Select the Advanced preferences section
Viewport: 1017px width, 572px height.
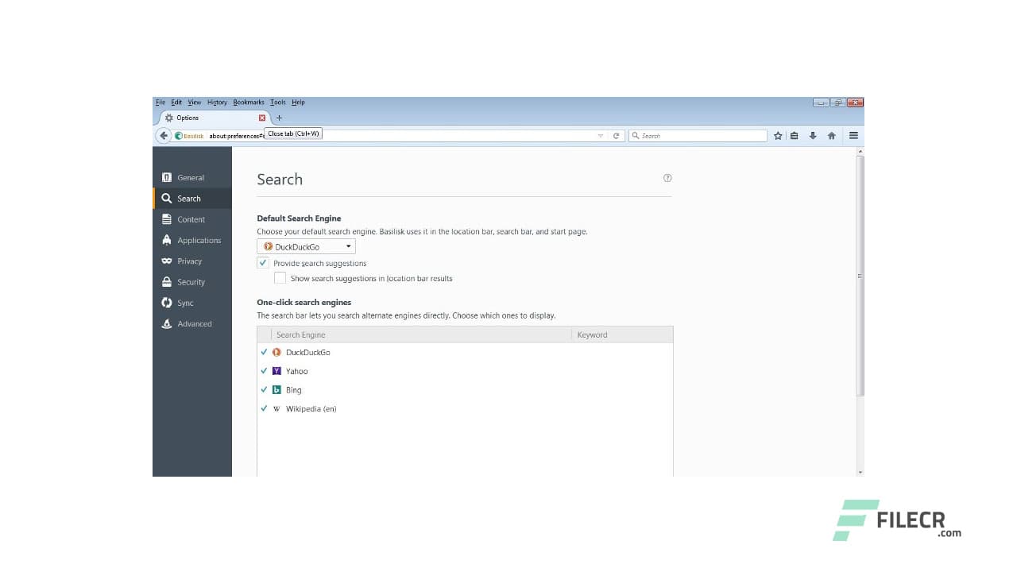coord(195,323)
